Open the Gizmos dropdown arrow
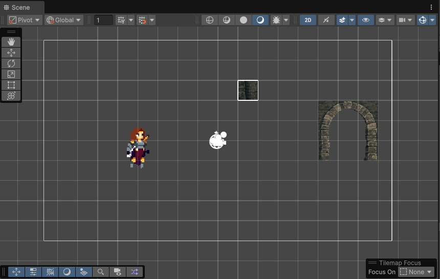Image resolution: width=440 pixels, height=279 pixels. [x=432, y=20]
